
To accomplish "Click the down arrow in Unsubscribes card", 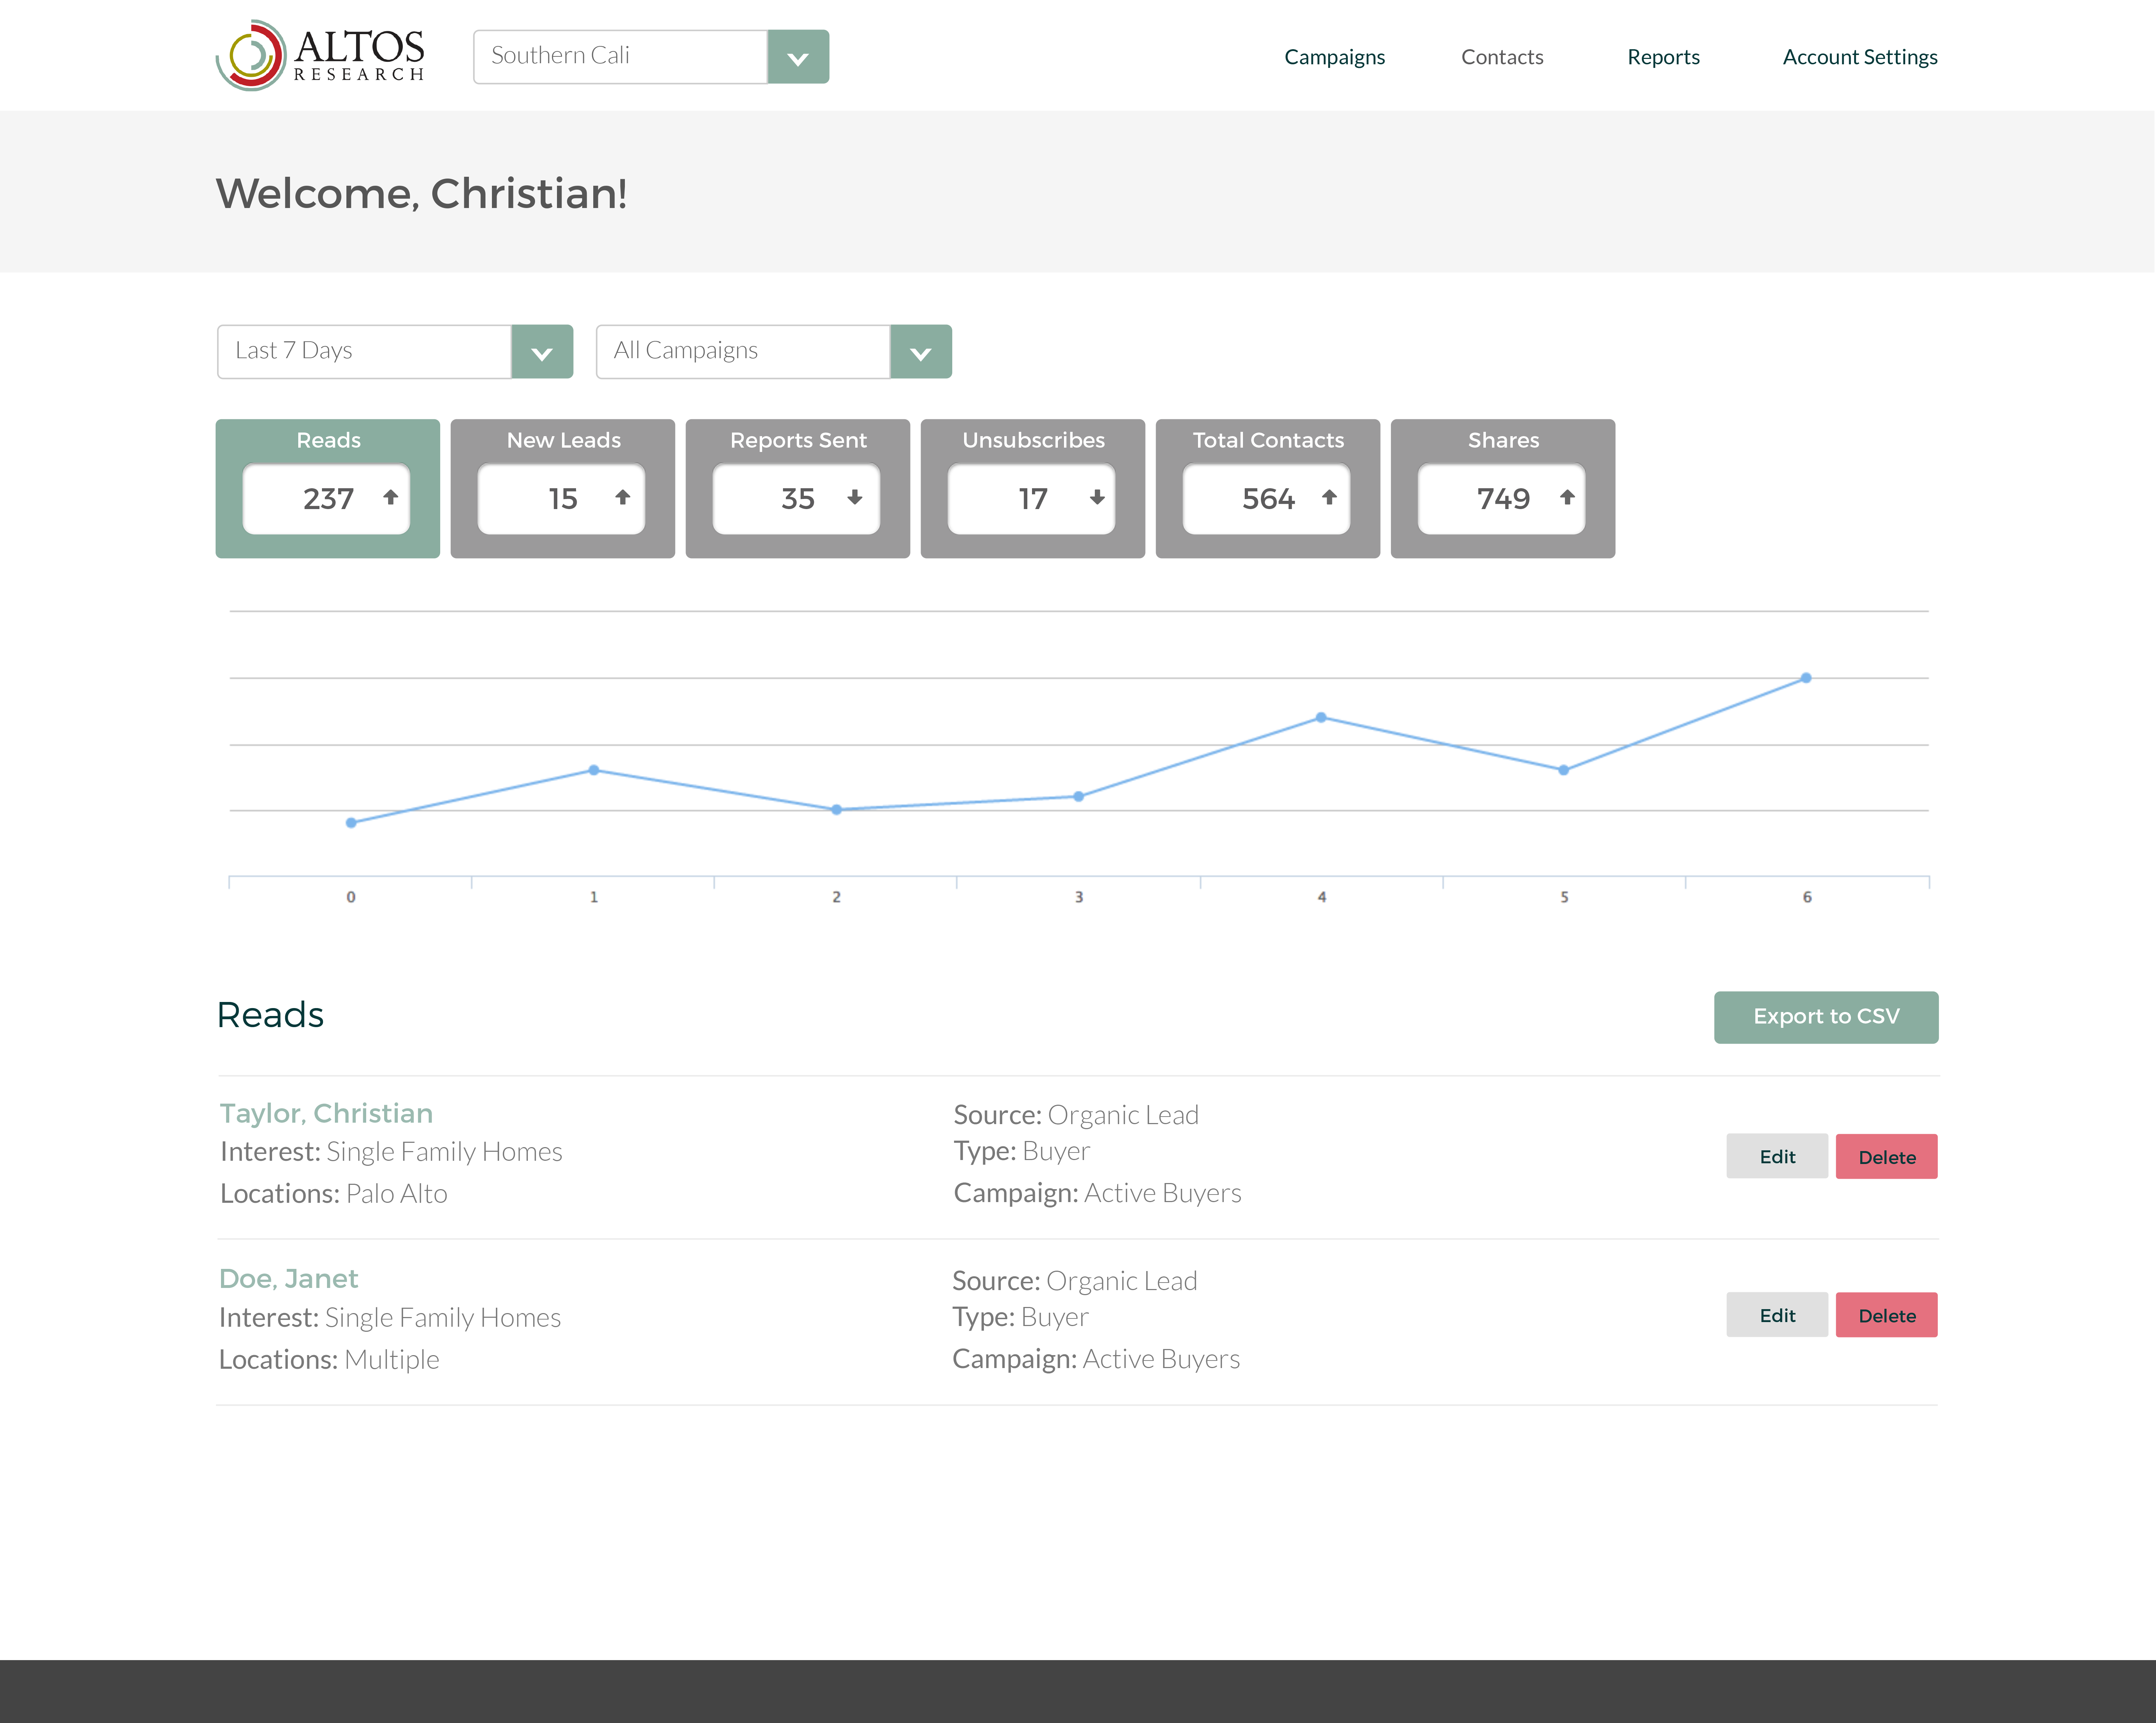I will click(x=1097, y=497).
